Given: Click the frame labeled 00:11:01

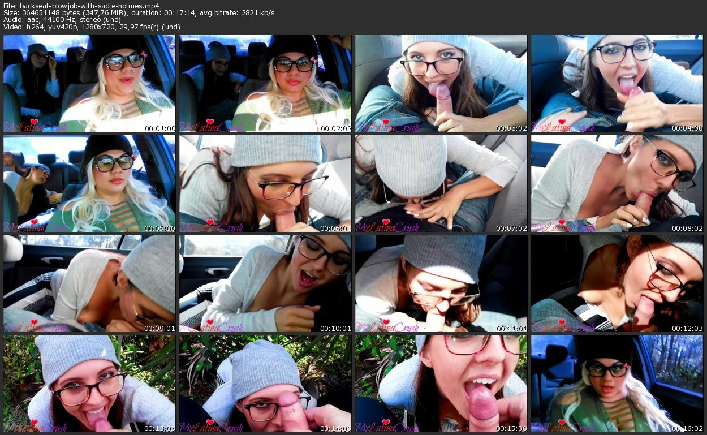Looking at the screenshot, I should [x=441, y=283].
